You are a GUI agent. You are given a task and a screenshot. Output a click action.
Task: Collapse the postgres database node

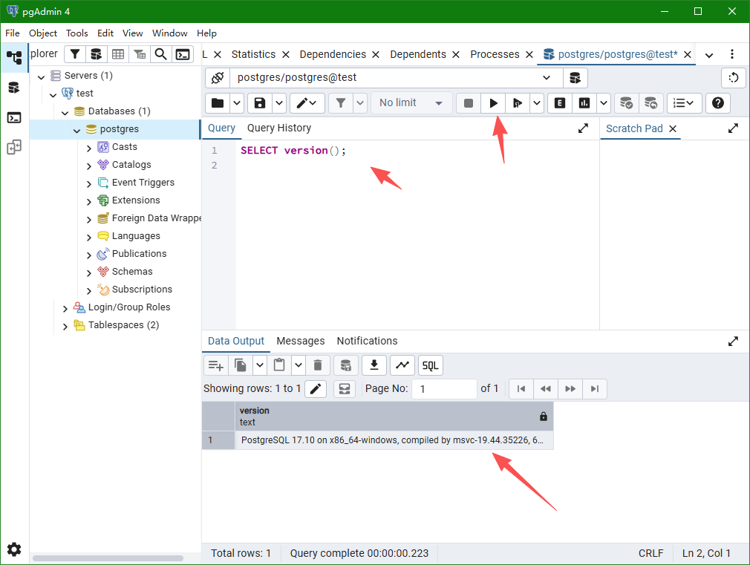[x=76, y=130]
